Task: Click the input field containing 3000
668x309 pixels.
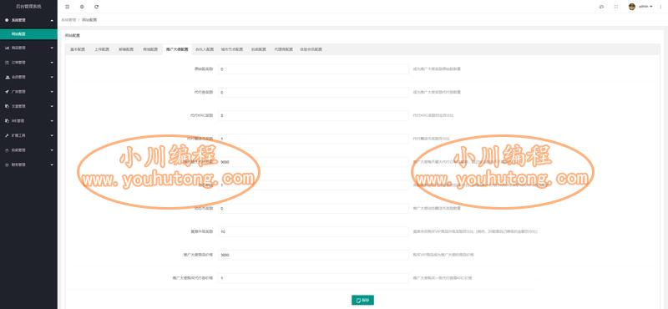Action: pyautogui.click(x=313, y=255)
